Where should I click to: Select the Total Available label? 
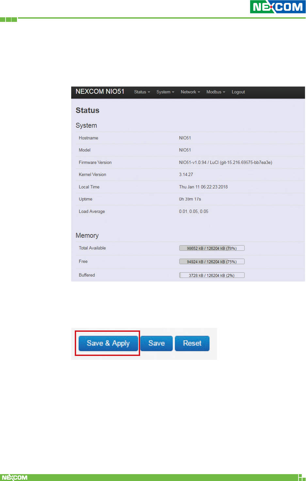click(92, 248)
